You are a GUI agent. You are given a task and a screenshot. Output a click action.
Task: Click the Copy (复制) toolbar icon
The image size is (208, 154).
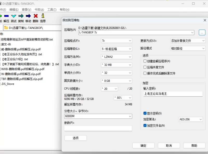(x=21, y=16)
